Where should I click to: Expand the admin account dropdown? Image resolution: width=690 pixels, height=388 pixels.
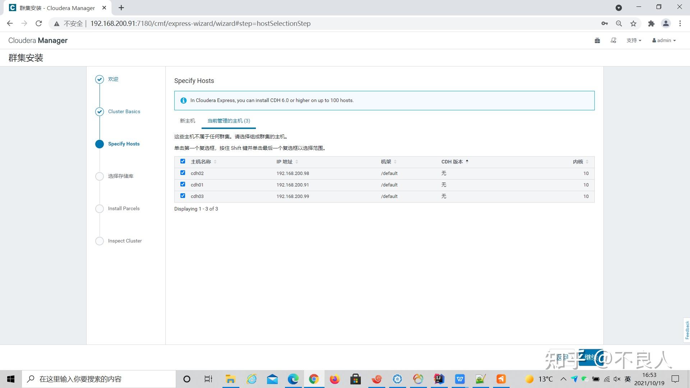click(663, 40)
